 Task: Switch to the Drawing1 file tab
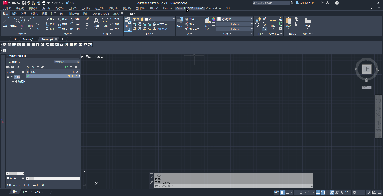coord(28,39)
